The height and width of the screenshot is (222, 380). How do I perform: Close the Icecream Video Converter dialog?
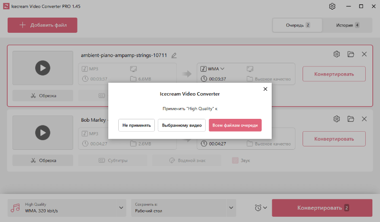click(265, 89)
